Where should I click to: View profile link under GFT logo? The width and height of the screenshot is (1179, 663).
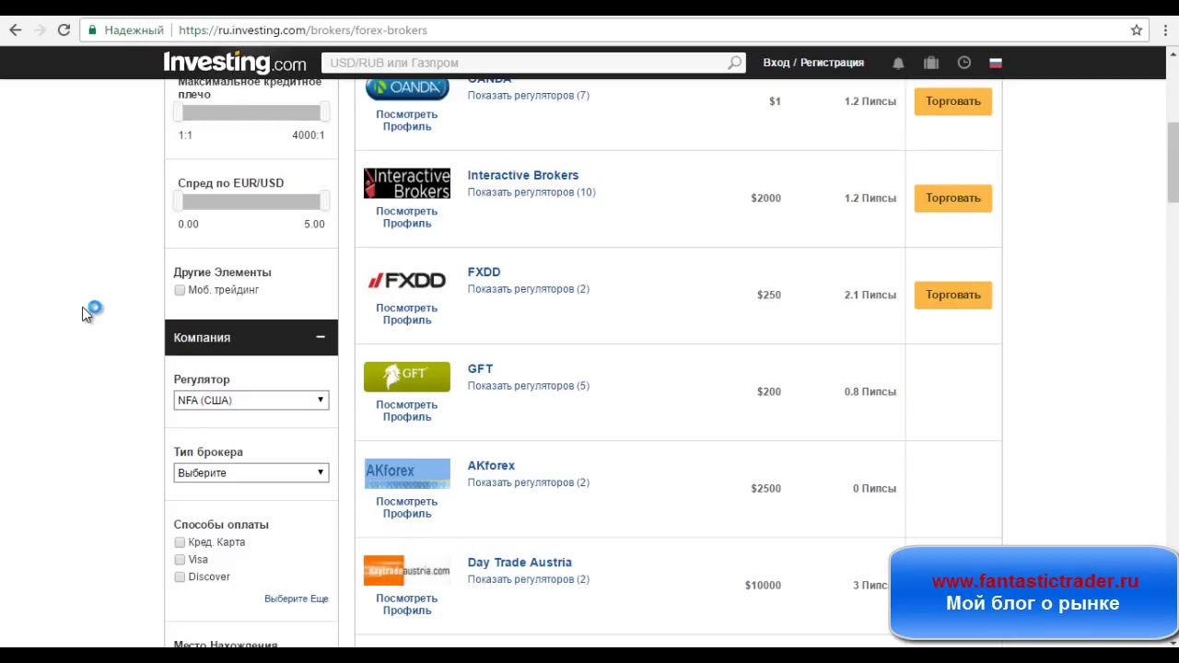coord(407,411)
